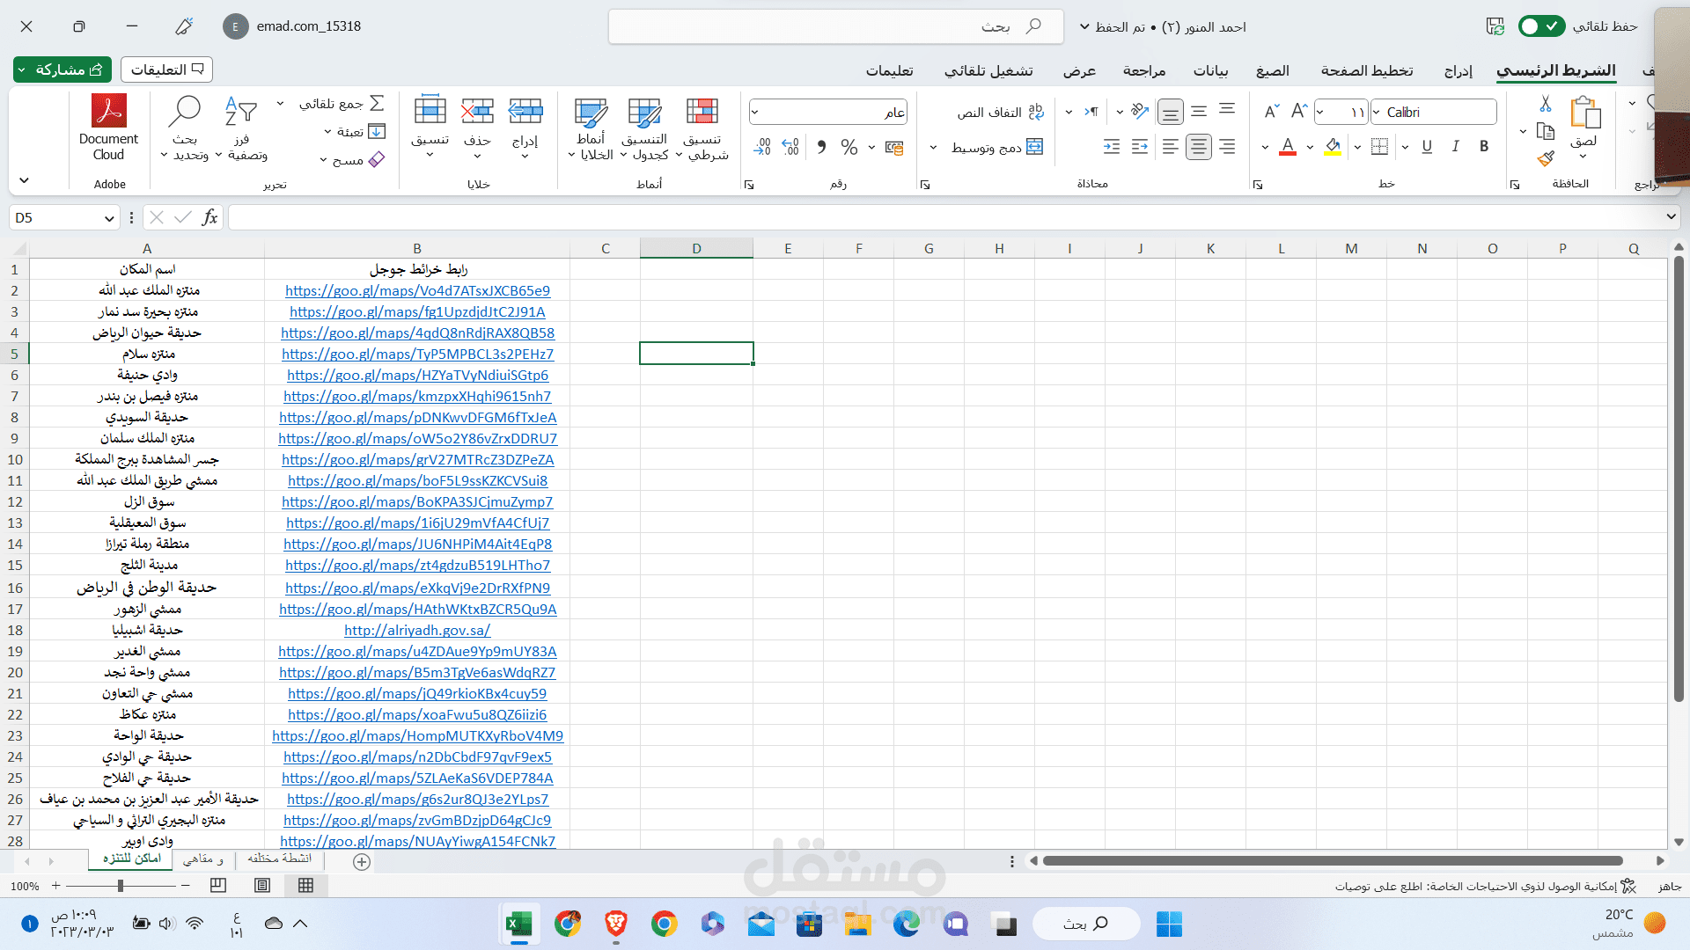Click the Conditional Formatting icon

pos(702,113)
